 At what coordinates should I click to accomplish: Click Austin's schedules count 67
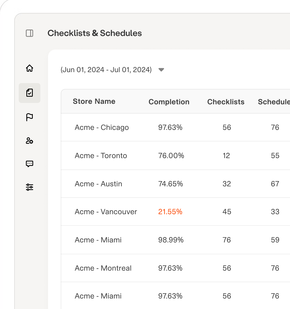tap(275, 184)
